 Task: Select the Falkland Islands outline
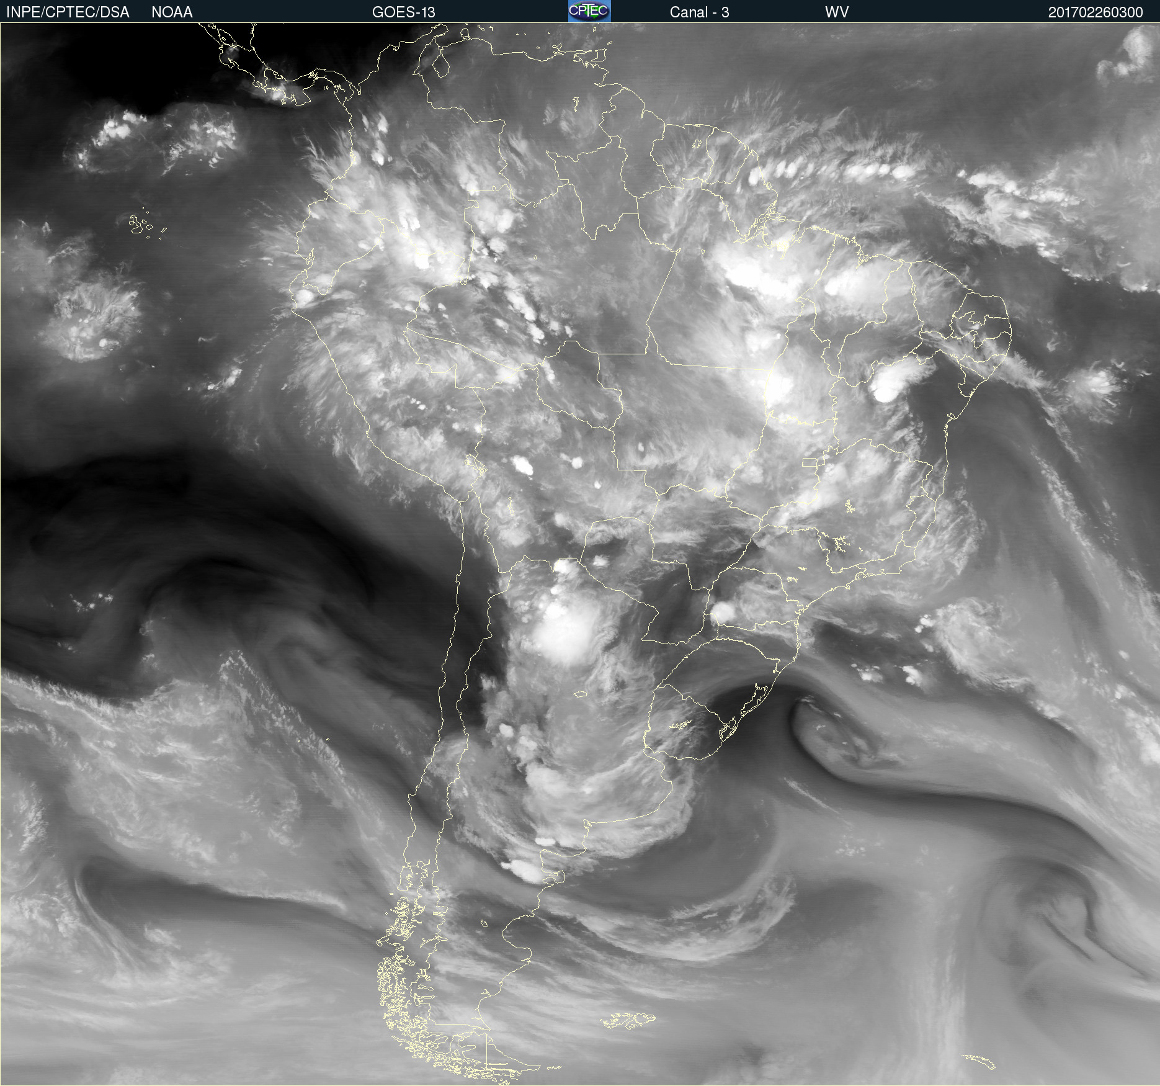pos(628,1020)
